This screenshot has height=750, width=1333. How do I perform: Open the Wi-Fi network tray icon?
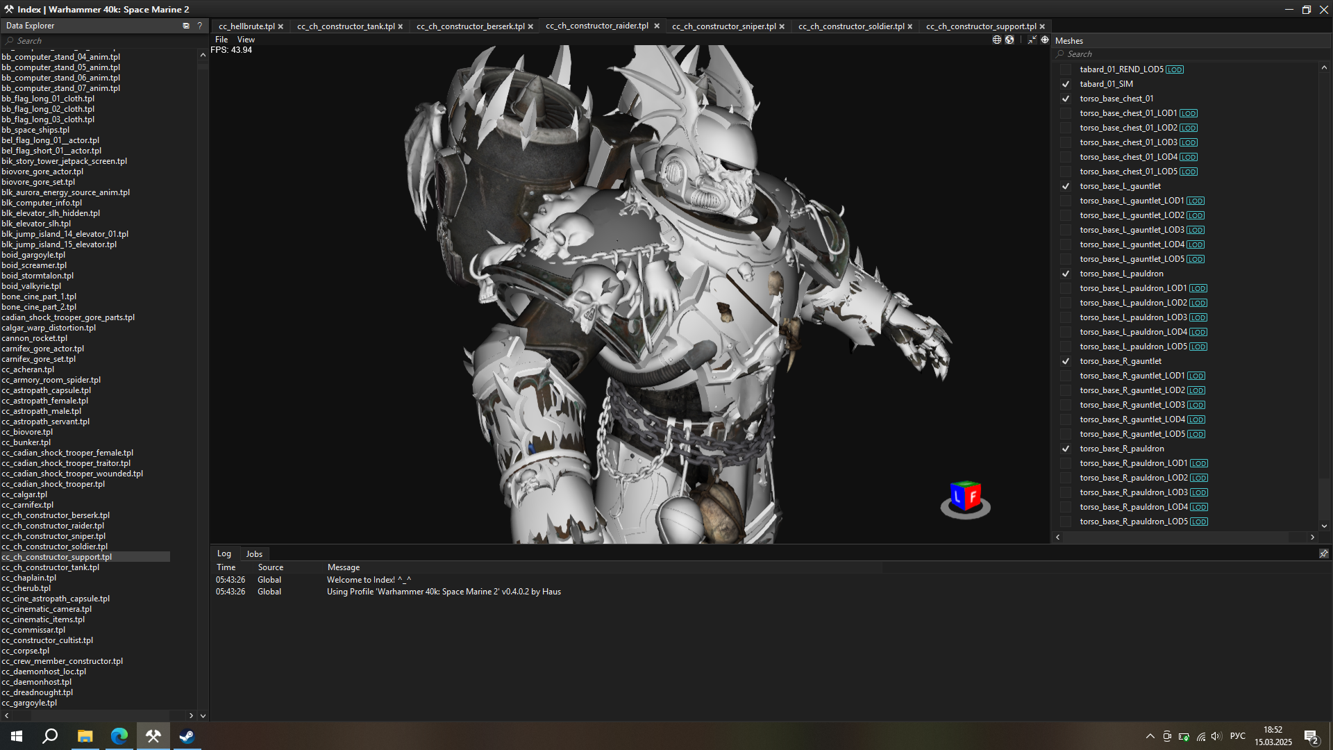click(1201, 736)
